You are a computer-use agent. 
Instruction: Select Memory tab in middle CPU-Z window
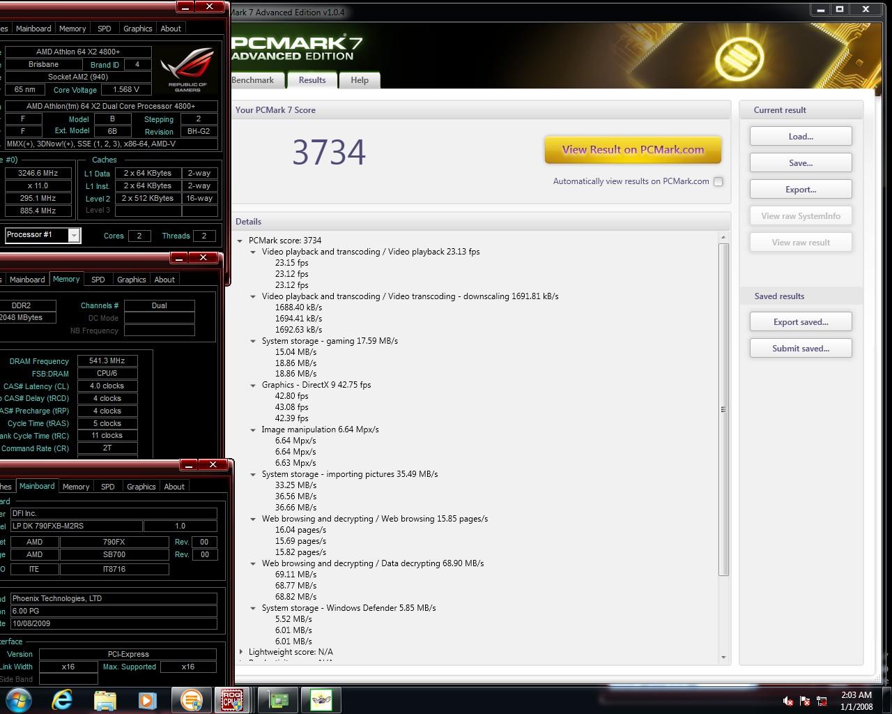pyautogui.click(x=66, y=279)
